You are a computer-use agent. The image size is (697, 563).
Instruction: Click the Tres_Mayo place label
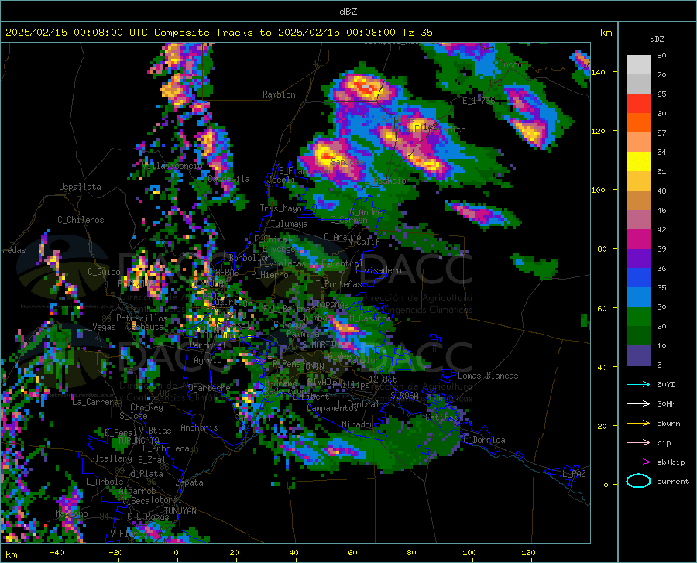[280, 208]
